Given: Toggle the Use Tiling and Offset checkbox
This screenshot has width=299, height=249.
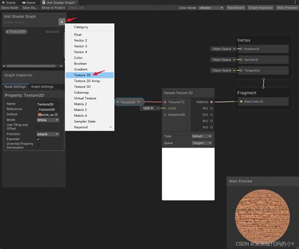Looking at the screenshot, I should pos(38,127).
